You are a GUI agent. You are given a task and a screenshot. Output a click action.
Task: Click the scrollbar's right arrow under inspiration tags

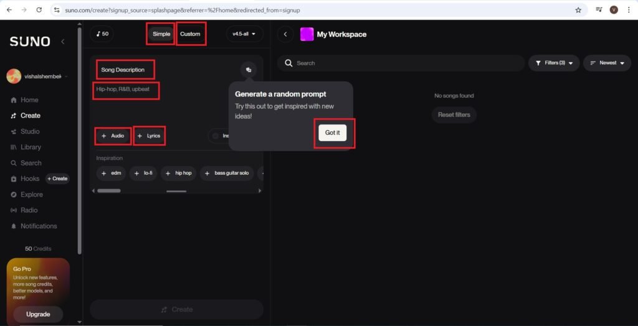click(260, 190)
